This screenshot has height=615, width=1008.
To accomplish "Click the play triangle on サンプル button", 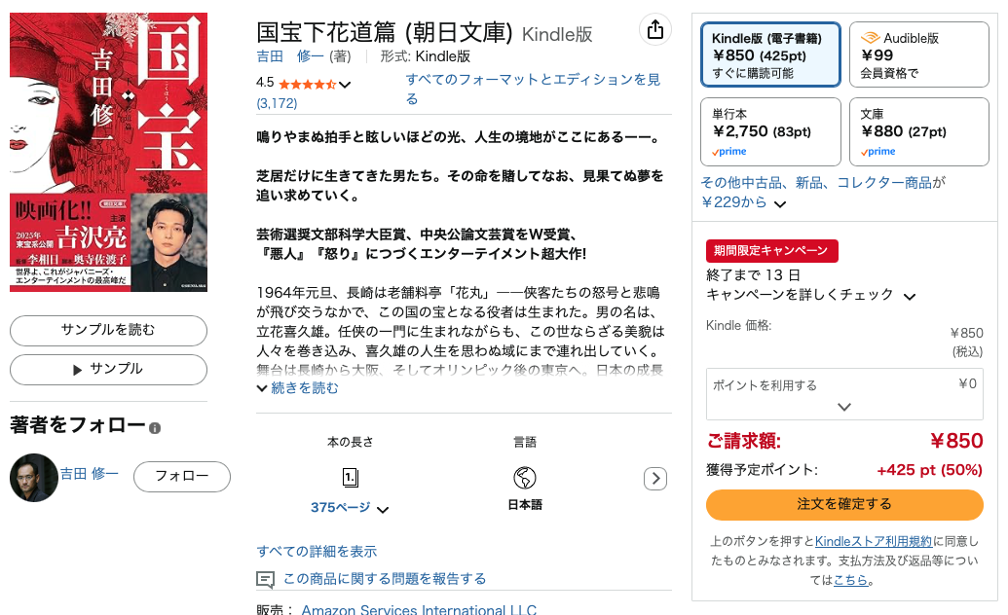I will (x=77, y=370).
